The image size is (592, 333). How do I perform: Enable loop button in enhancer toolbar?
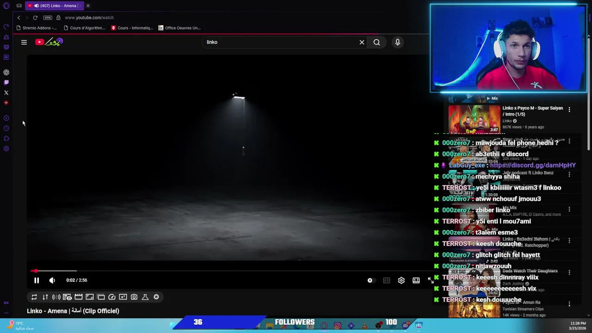pos(34,297)
